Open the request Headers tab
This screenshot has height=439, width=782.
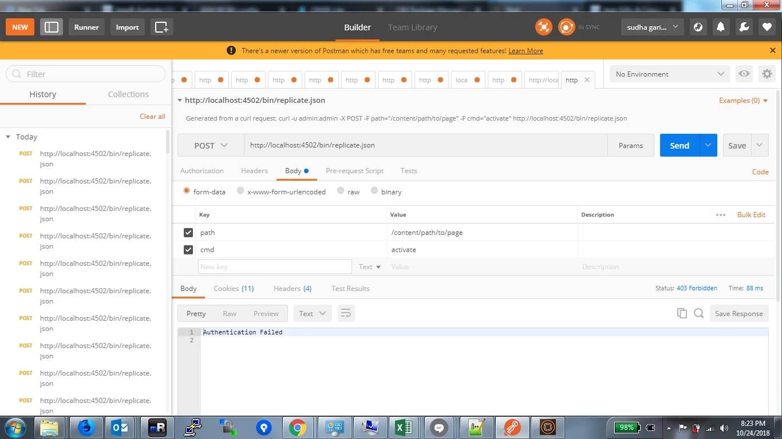click(x=254, y=171)
